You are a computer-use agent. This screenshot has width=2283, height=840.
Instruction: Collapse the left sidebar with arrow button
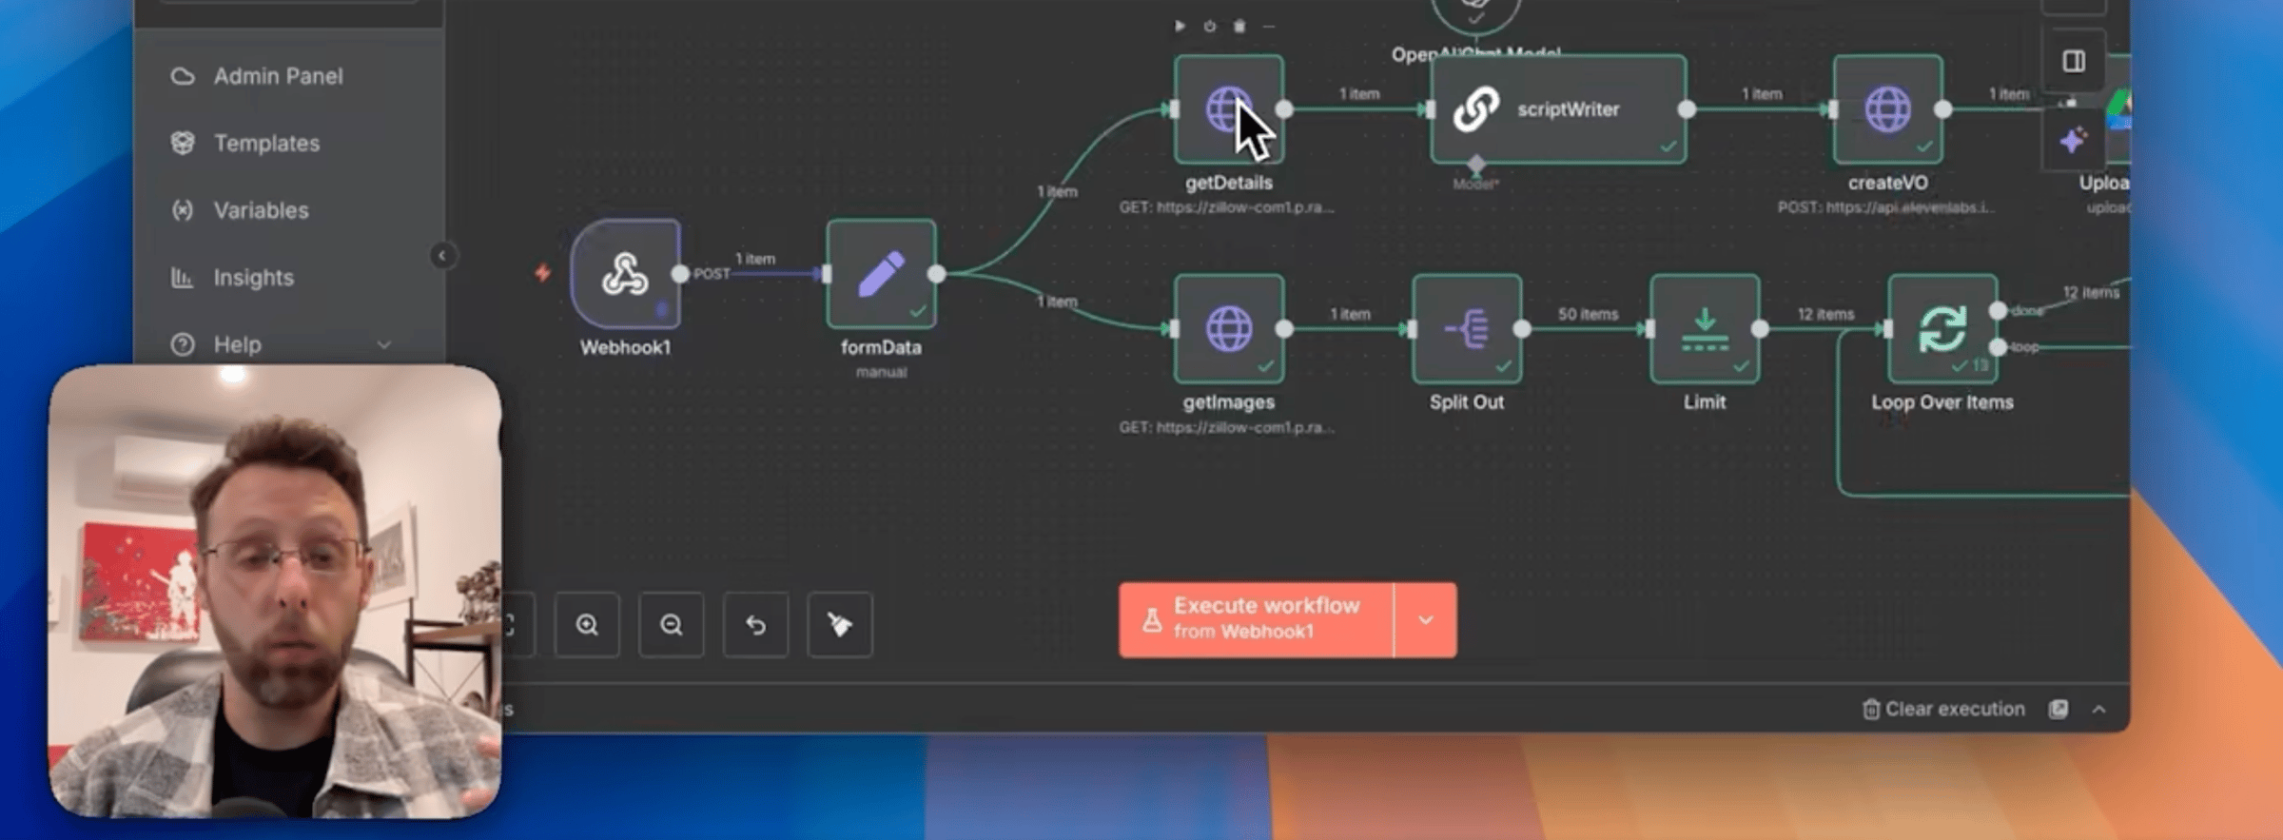441,255
